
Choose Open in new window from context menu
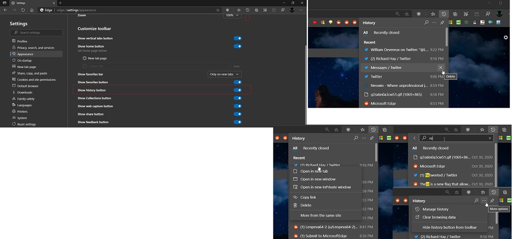click(x=325, y=179)
